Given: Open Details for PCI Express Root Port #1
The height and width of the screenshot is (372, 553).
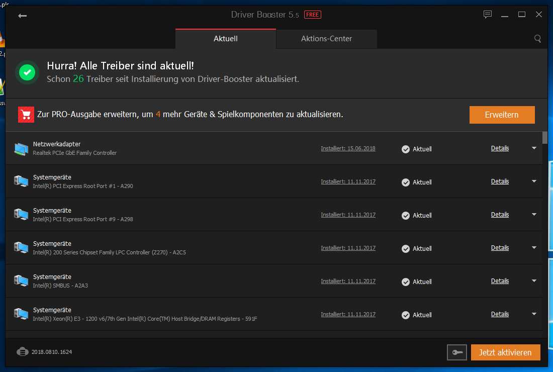Looking at the screenshot, I should click(500, 181).
